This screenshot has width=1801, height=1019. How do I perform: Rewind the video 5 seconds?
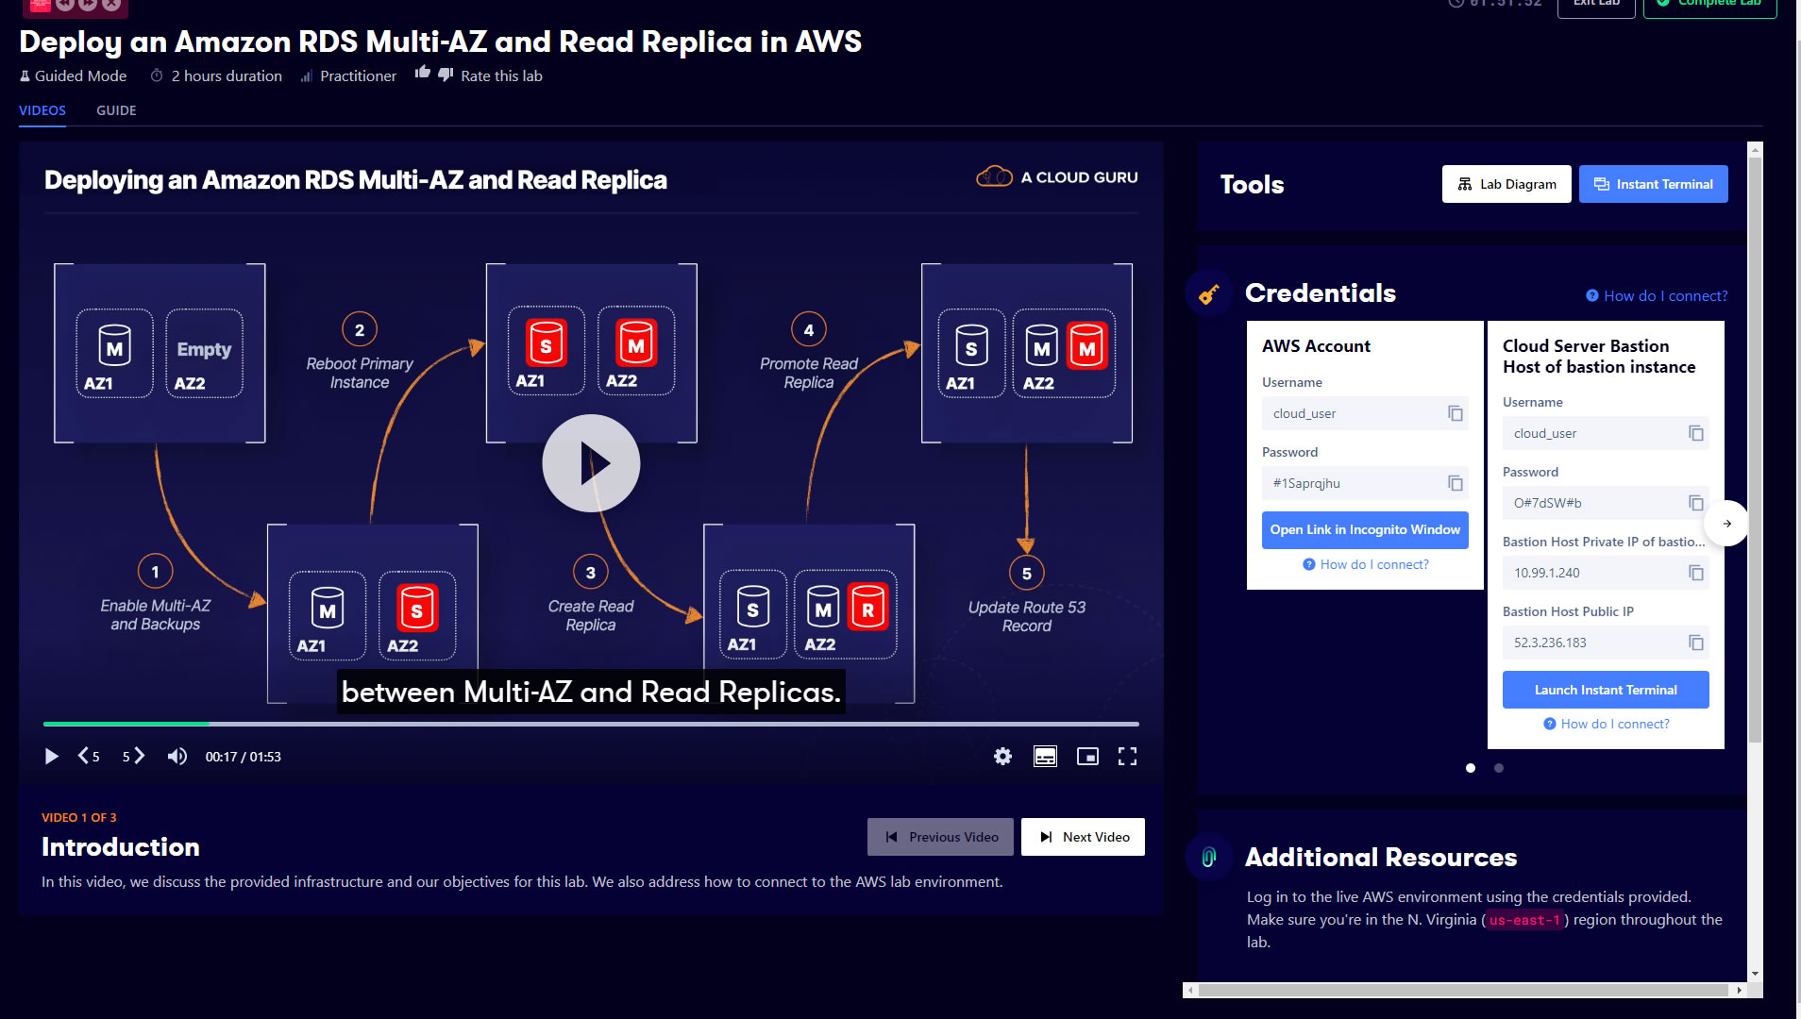pyautogui.click(x=89, y=756)
